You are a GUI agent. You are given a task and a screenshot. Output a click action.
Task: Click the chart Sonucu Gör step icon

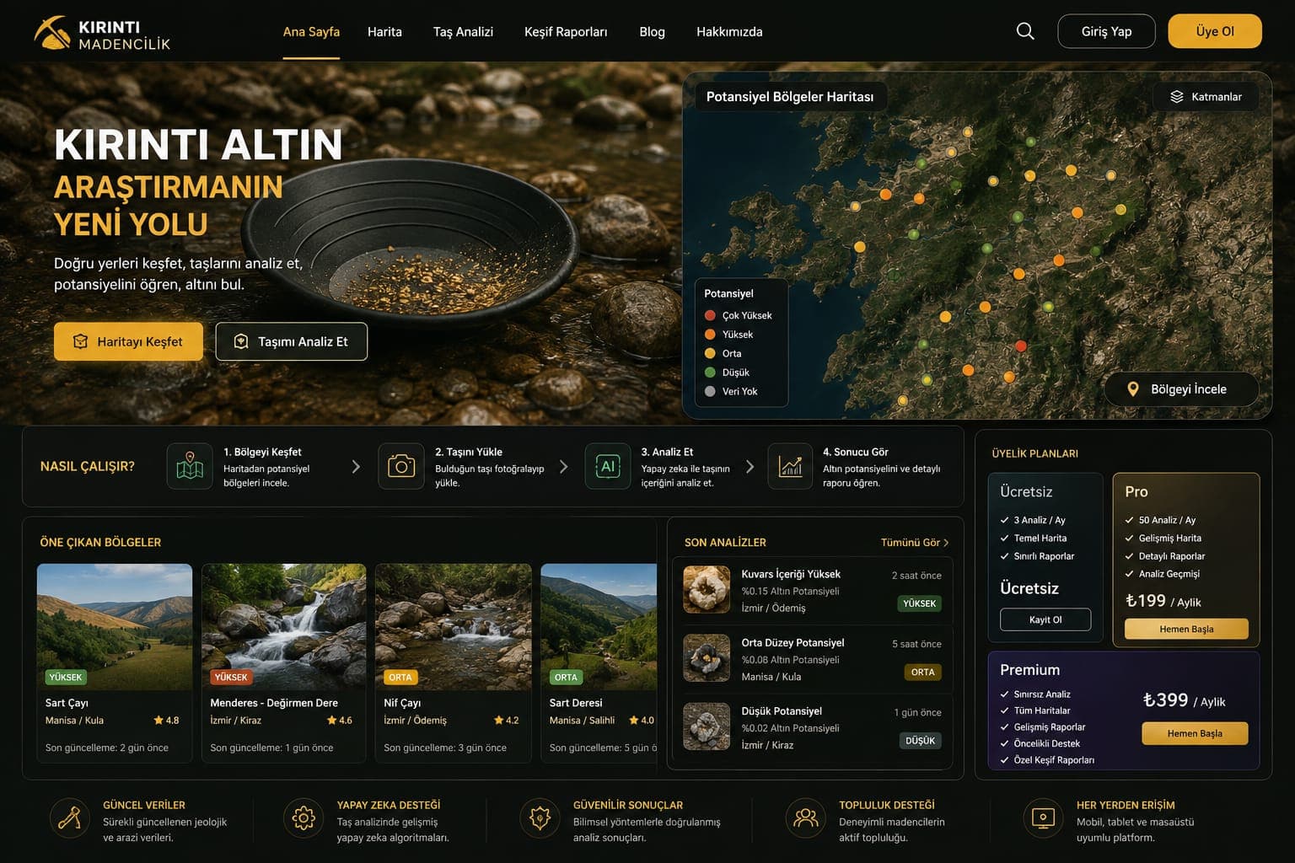[x=790, y=466]
